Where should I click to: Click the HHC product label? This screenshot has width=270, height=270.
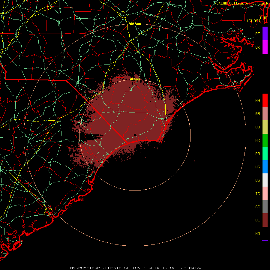pyautogui.click(x=263, y=18)
